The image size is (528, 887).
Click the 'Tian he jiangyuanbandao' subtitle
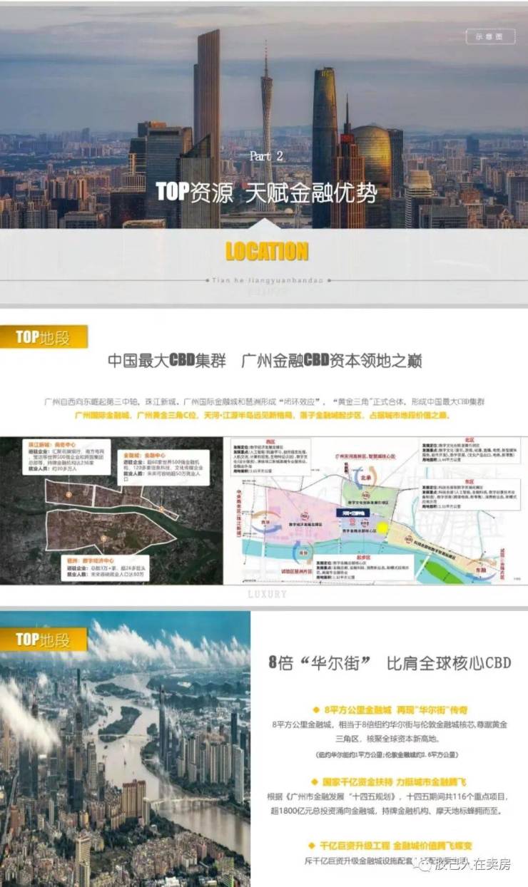pos(266,280)
